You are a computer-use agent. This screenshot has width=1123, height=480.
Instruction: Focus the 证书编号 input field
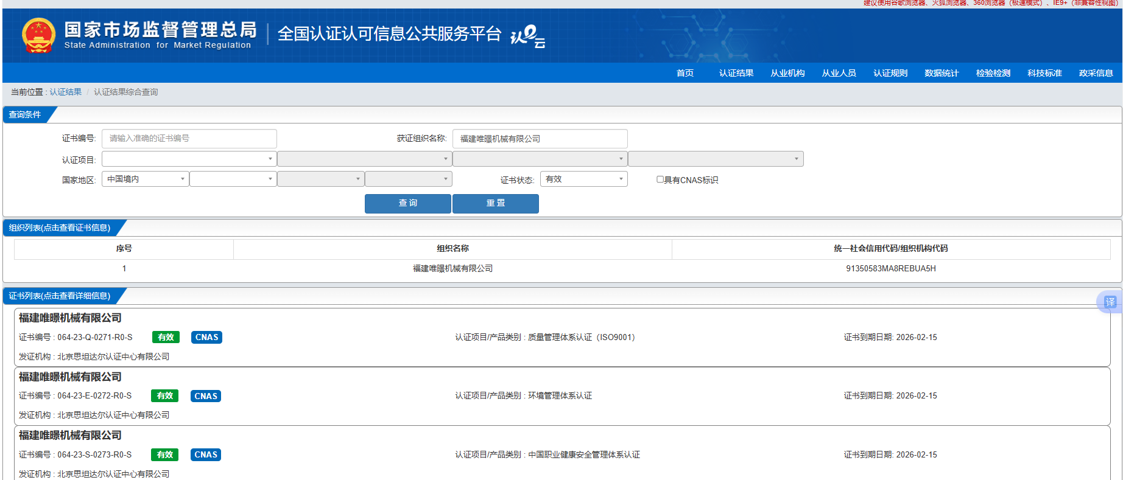click(189, 139)
